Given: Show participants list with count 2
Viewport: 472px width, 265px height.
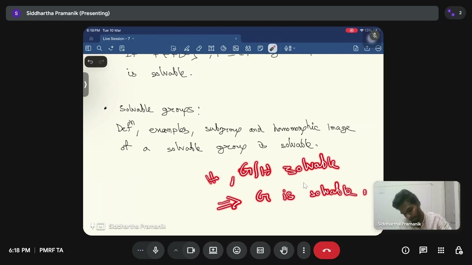Looking at the screenshot, I should pos(455,13).
